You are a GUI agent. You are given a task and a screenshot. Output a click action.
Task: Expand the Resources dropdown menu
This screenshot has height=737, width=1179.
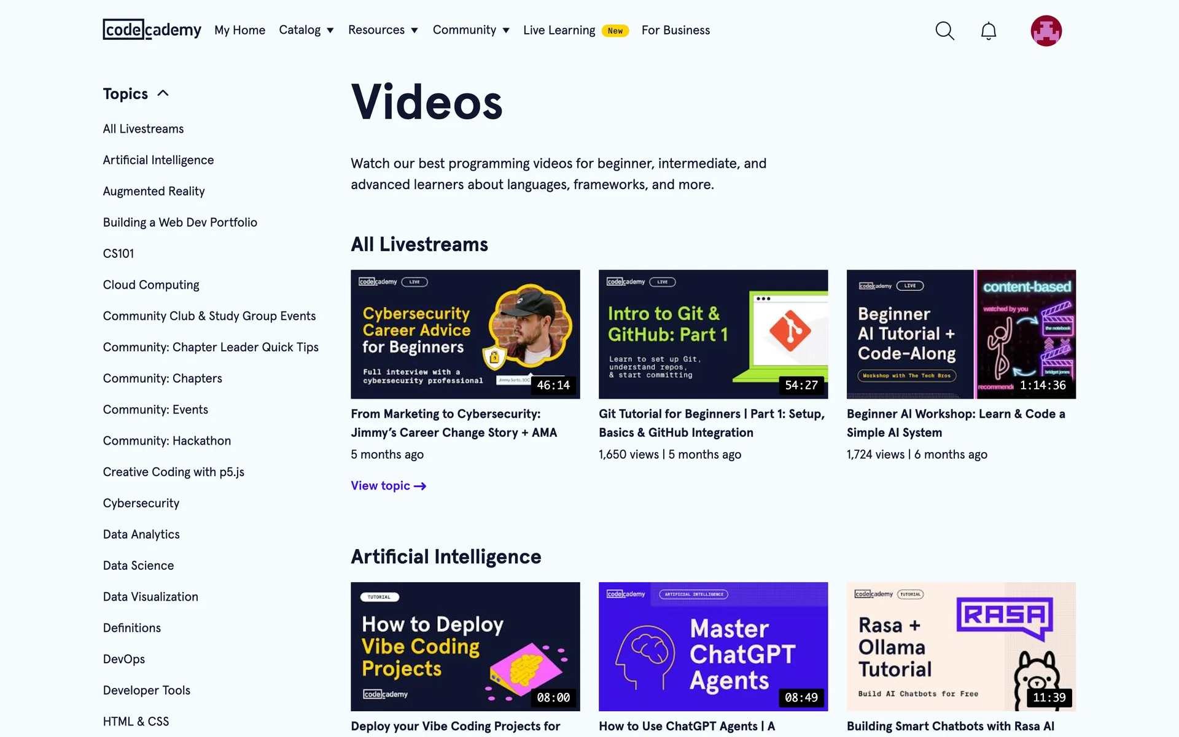tap(383, 30)
